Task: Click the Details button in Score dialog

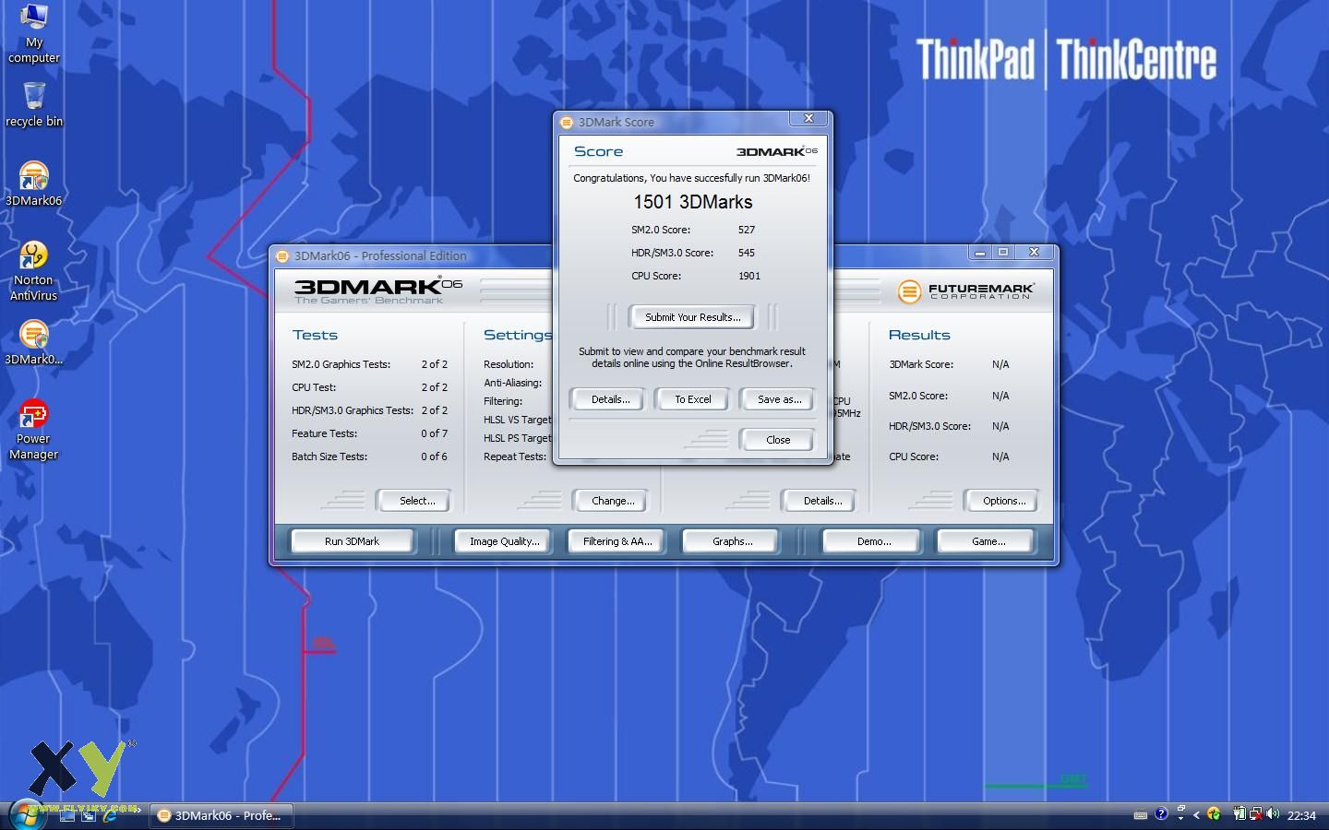Action: (610, 399)
